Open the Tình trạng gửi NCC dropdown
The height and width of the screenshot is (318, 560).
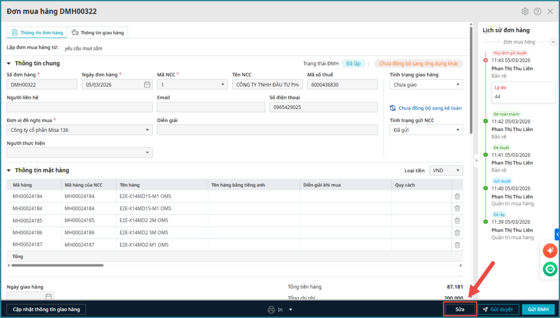[x=426, y=130]
